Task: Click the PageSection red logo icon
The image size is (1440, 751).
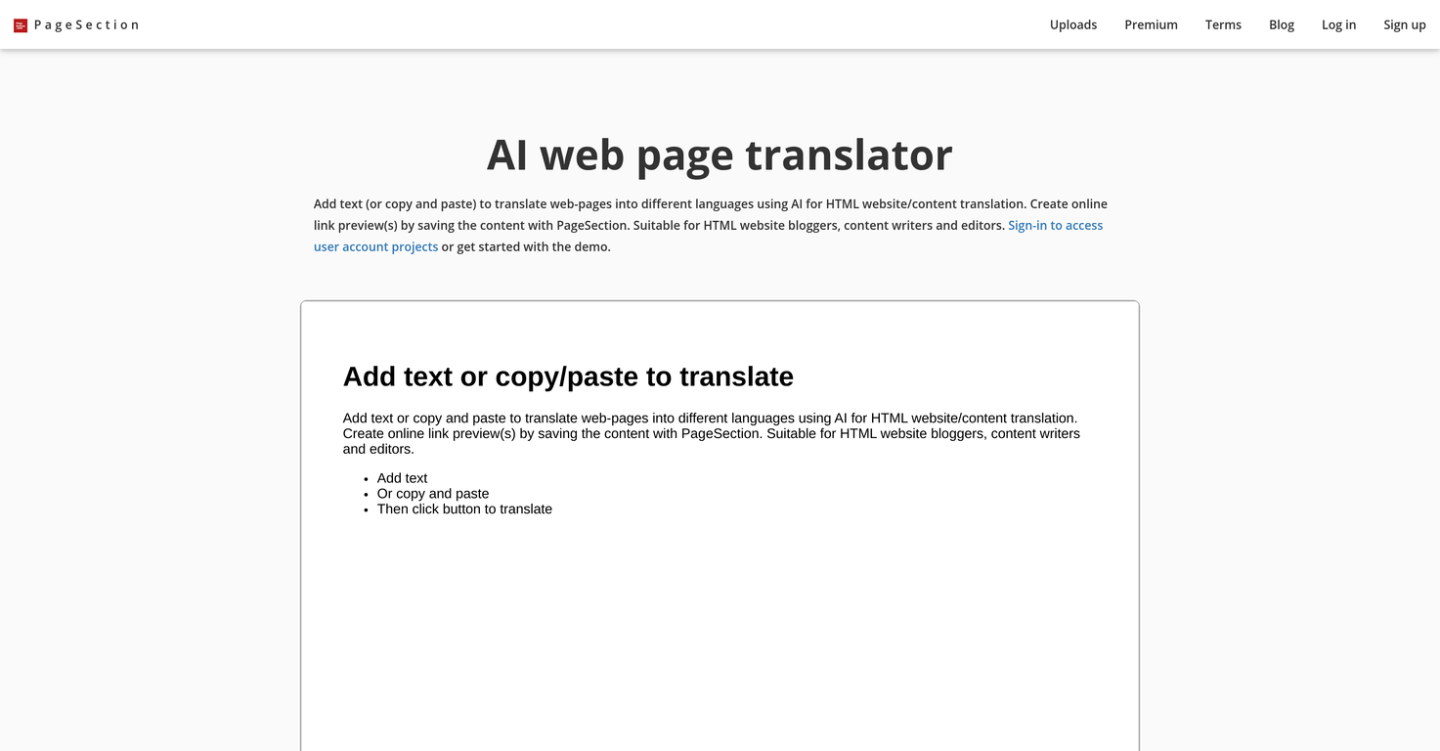Action: coord(21,25)
